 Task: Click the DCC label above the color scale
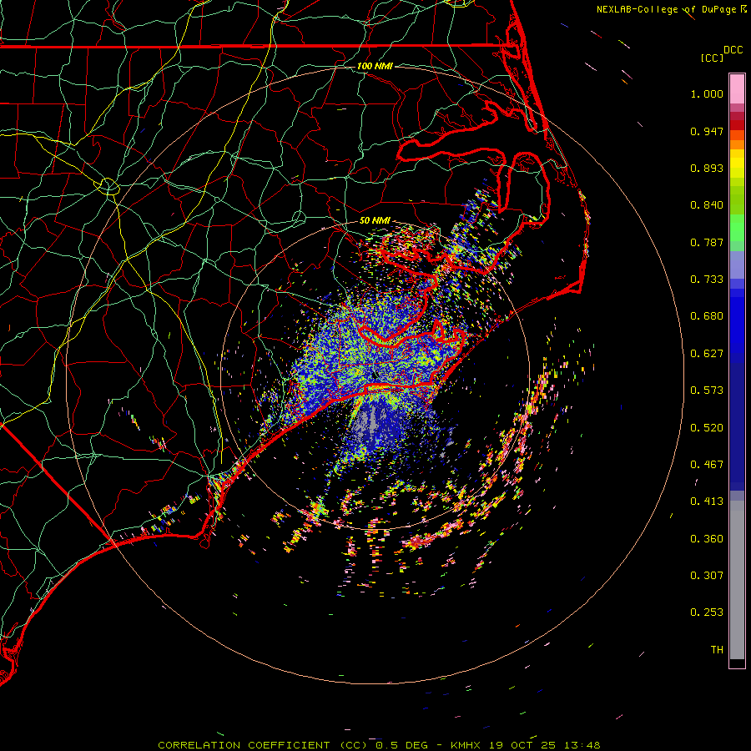[733, 50]
